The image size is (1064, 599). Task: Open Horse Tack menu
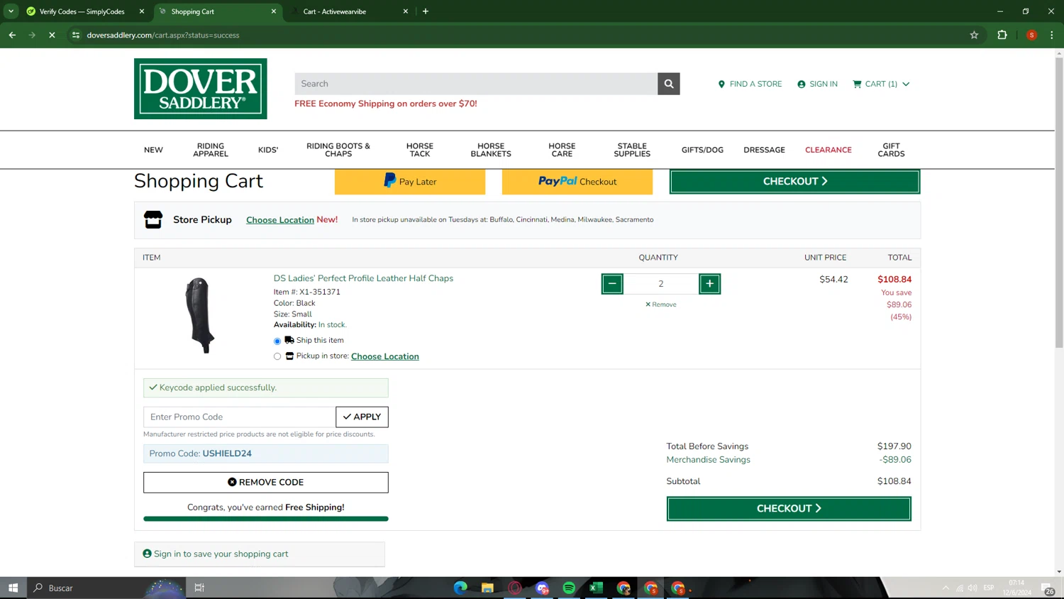[x=420, y=150]
